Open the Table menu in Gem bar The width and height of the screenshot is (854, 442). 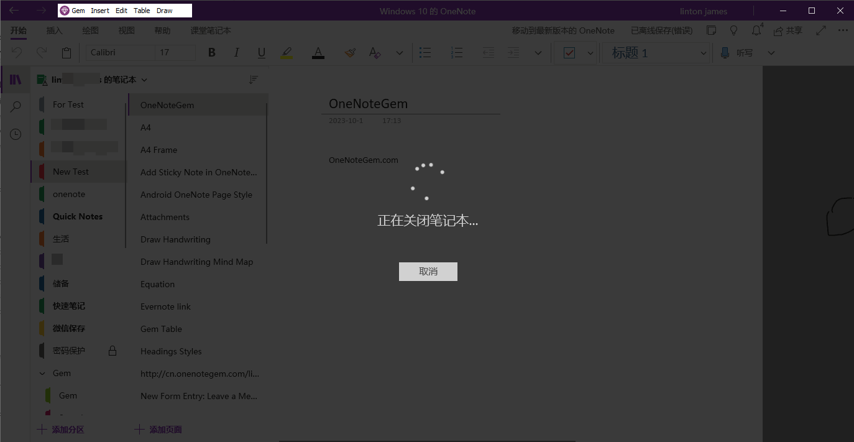[x=142, y=11]
